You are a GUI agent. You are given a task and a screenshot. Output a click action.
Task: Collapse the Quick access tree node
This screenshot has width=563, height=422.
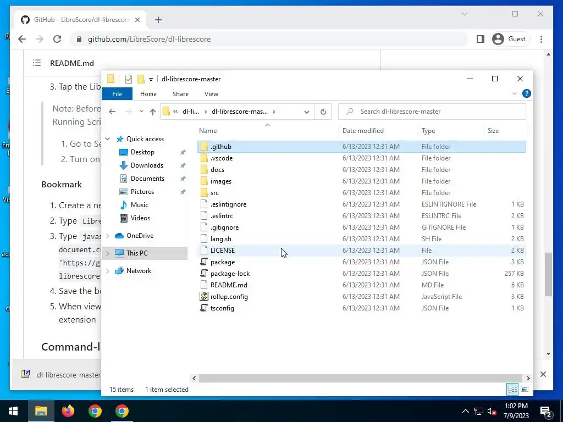108,139
